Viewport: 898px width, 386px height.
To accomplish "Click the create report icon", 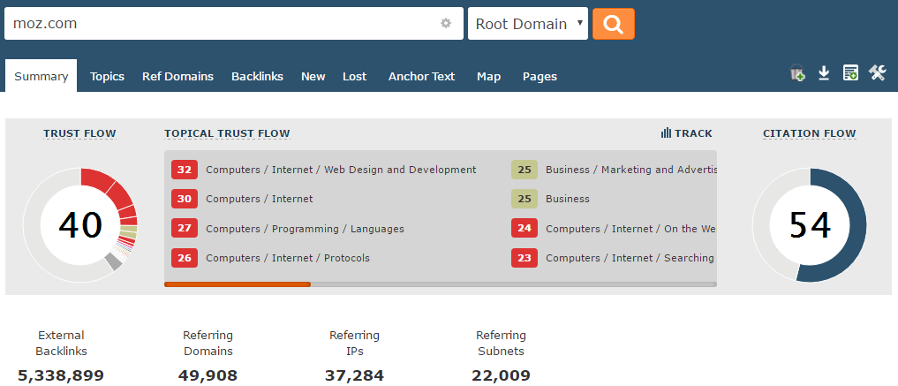I will tap(850, 72).
